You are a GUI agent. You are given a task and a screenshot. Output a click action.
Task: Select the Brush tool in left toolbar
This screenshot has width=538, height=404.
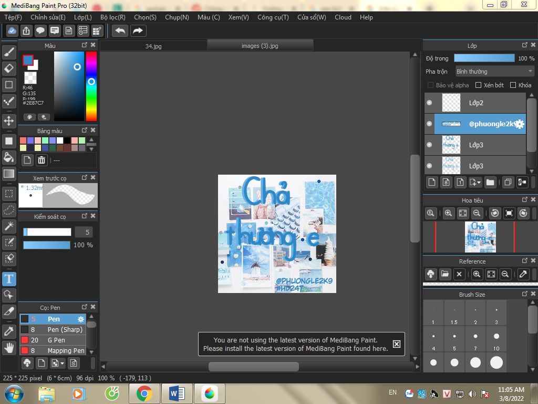tap(9, 52)
